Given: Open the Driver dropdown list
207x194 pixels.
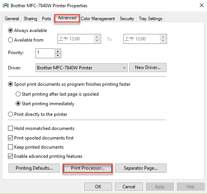Looking at the screenshot, I should (82, 68).
